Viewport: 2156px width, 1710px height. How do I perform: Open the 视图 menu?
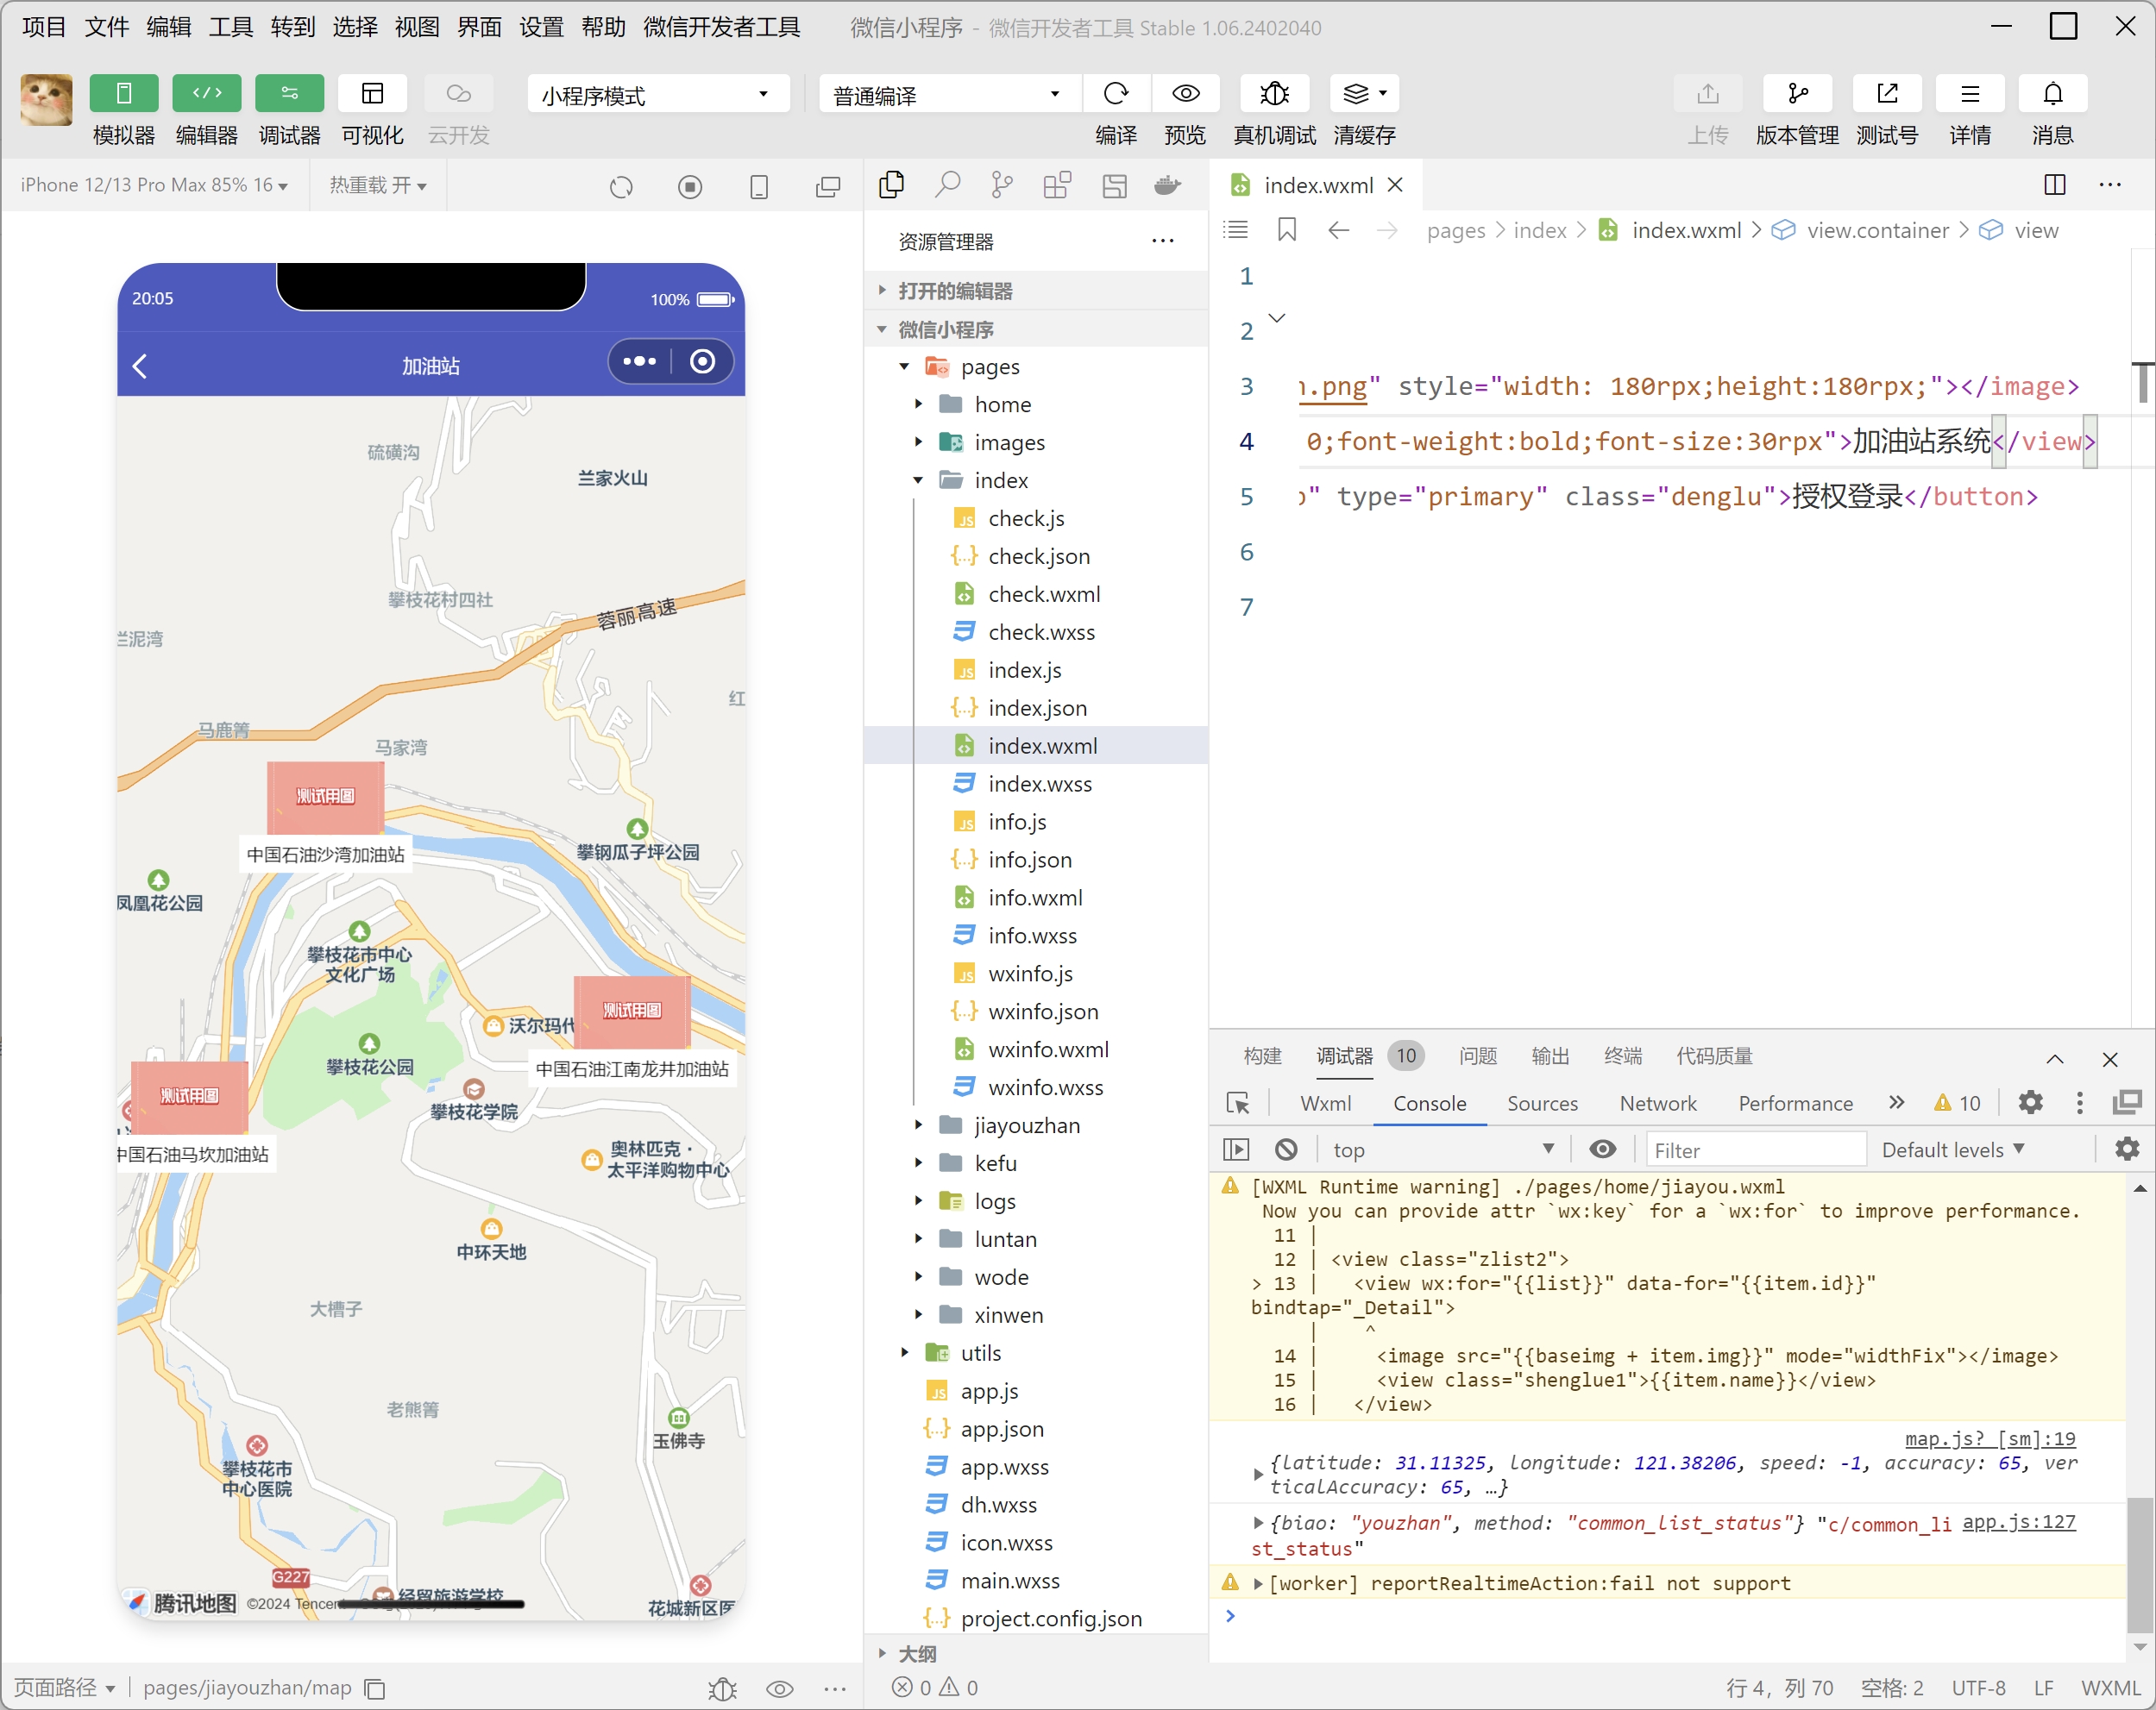(x=417, y=27)
